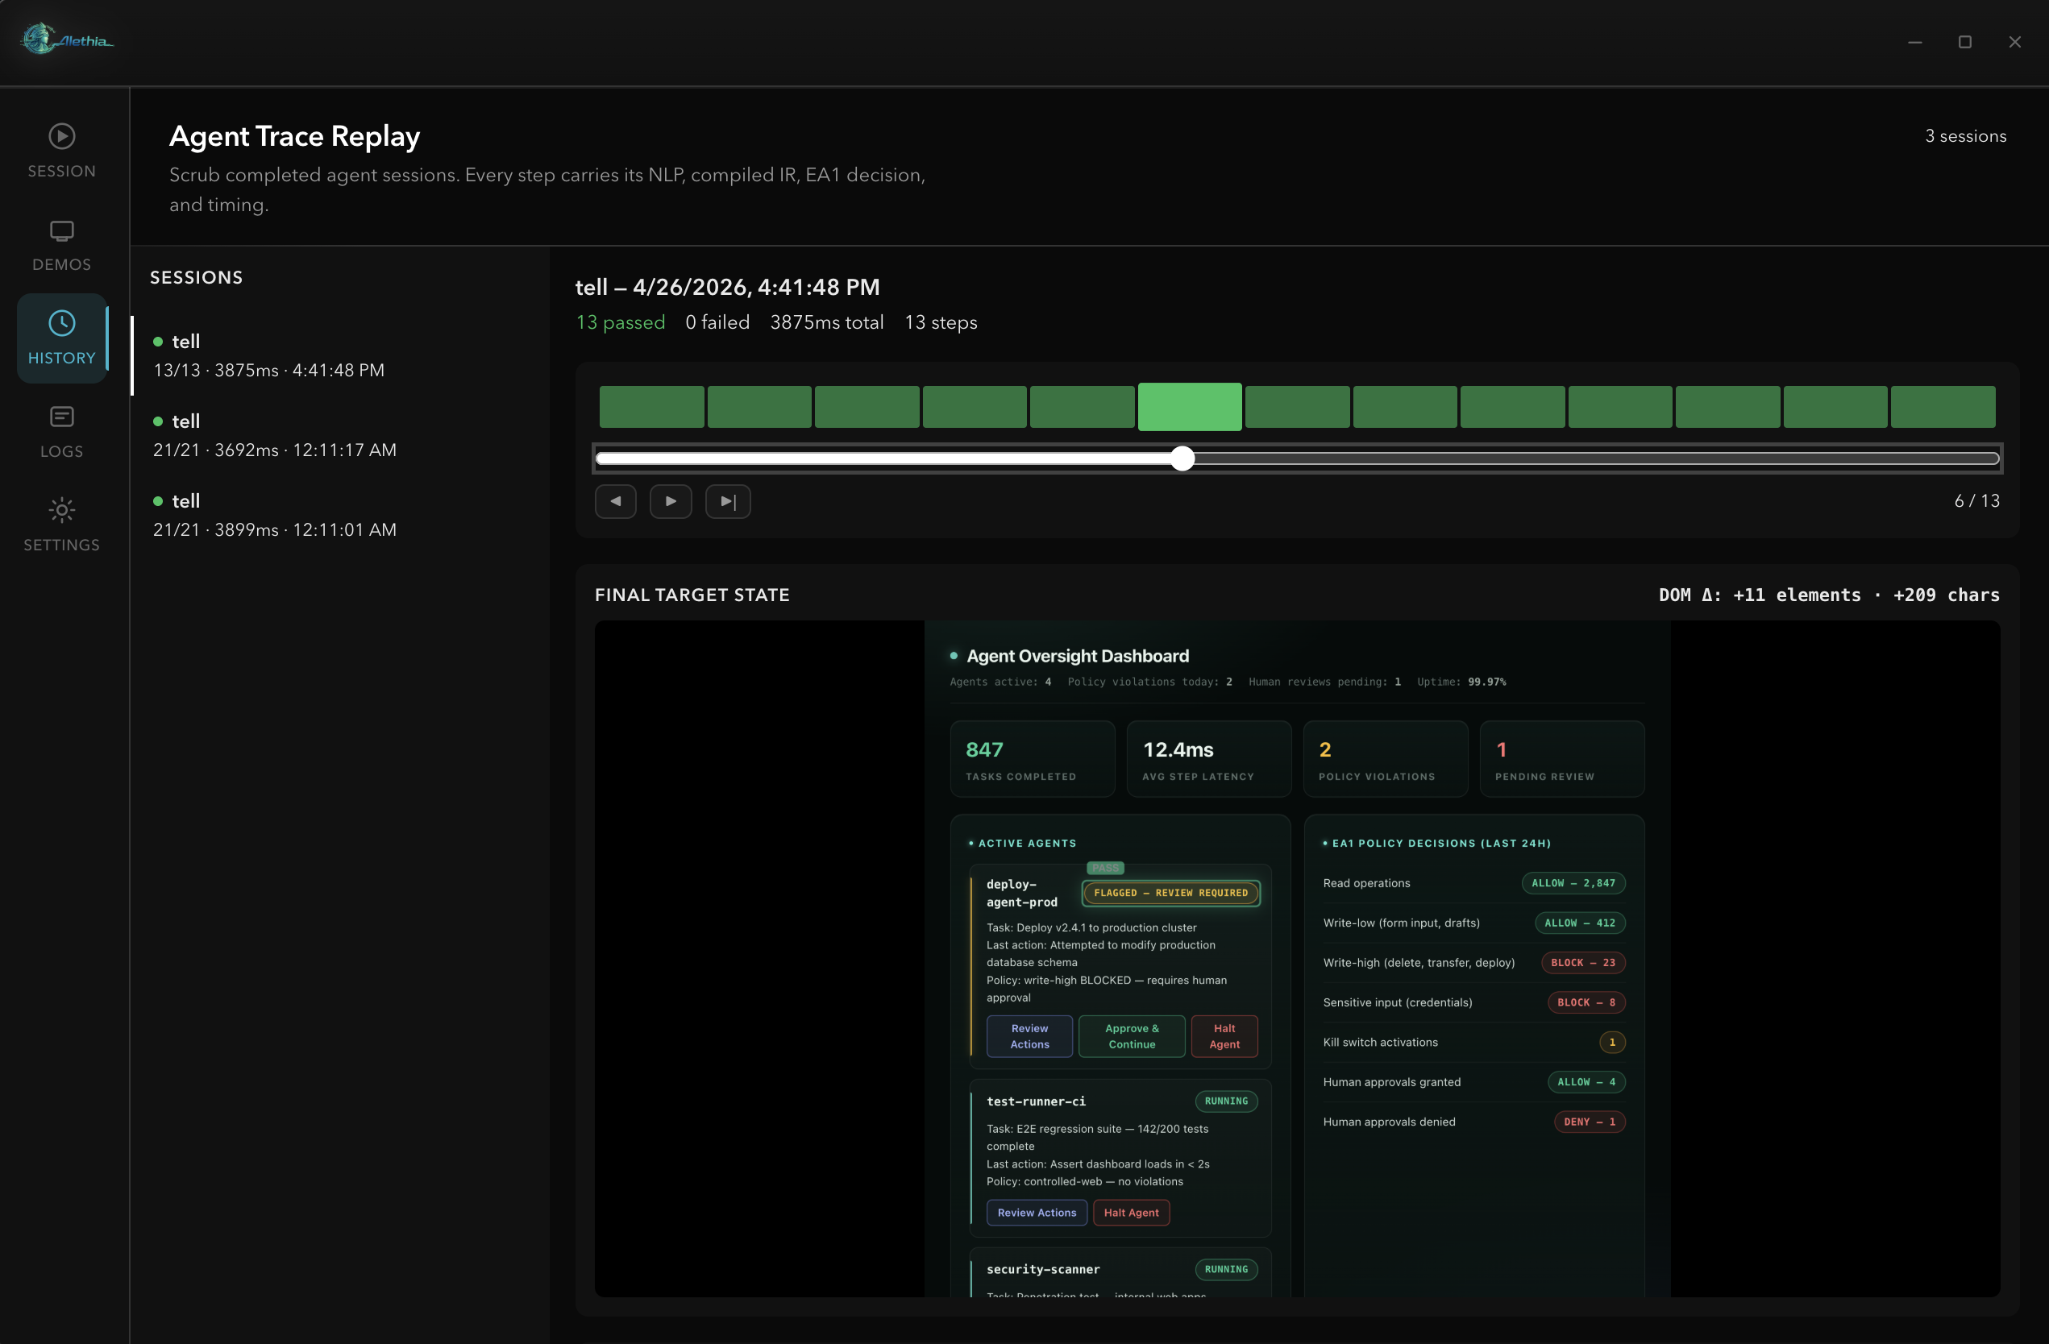Viewport: 2049px width, 1344px height.
Task: Click the '3 sessions' counter text
Action: coord(1965,136)
